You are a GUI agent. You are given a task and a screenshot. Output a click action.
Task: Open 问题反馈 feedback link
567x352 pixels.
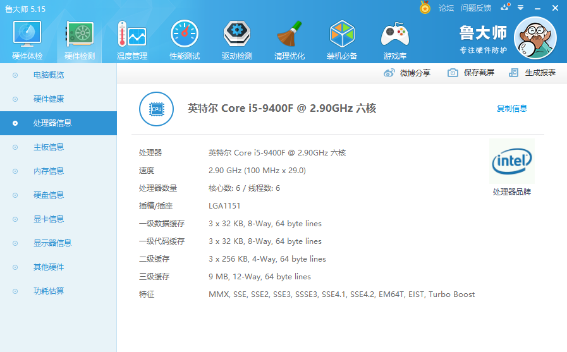point(476,8)
